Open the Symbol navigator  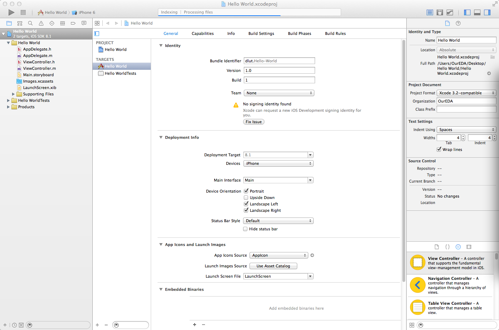click(x=20, y=23)
